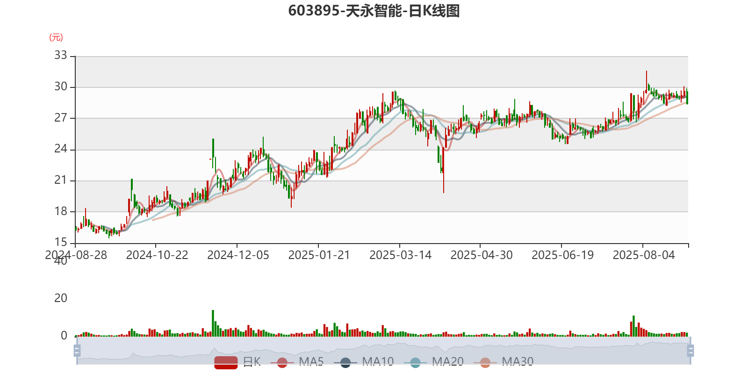The width and height of the screenshot is (748, 374).
Task: Click the 15 price axis label
Action: (61, 242)
